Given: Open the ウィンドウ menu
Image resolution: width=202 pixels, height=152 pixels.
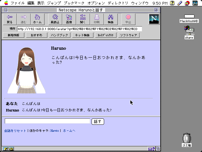Looking at the screenshot, I should point(140,3).
